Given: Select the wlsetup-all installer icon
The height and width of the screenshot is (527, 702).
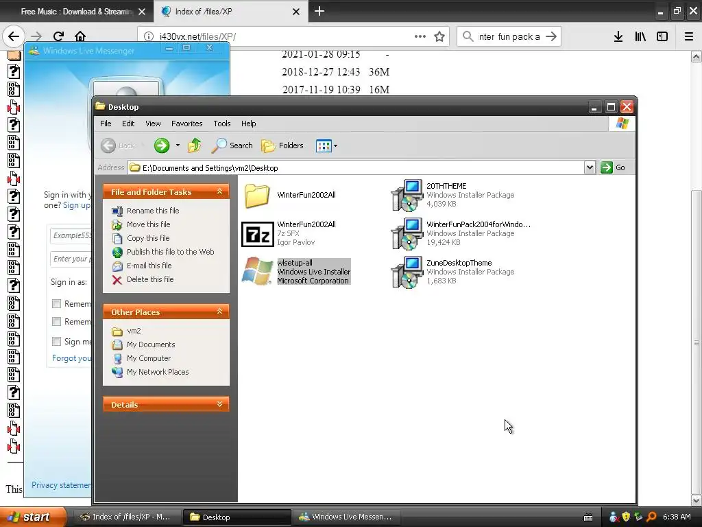Looking at the screenshot, I should click(257, 271).
